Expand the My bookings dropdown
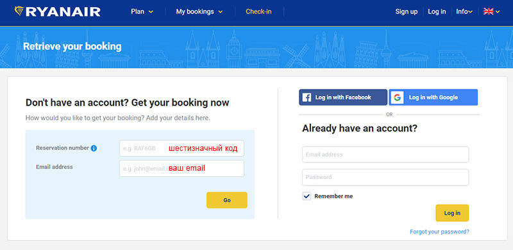The width and height of the screenshot is (513, 250). [x=199, y=12]
